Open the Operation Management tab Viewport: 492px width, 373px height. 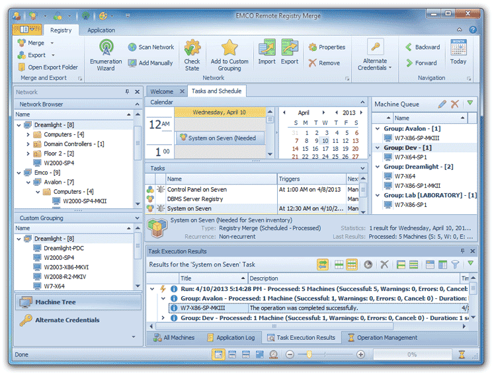pyautogui.click(x=382, y=337)
